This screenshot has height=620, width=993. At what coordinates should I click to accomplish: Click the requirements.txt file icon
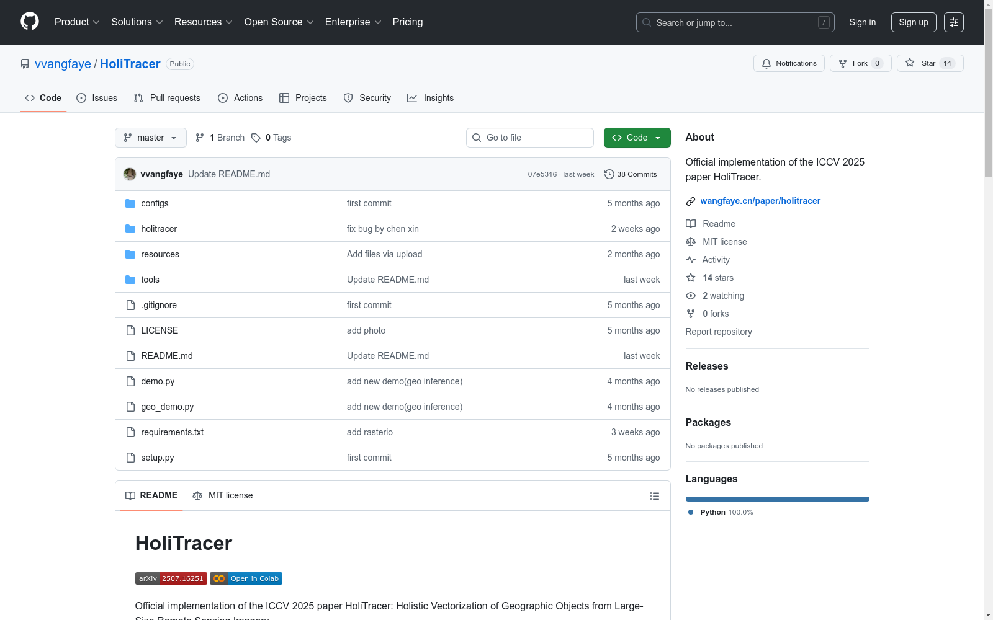[130, 432]
